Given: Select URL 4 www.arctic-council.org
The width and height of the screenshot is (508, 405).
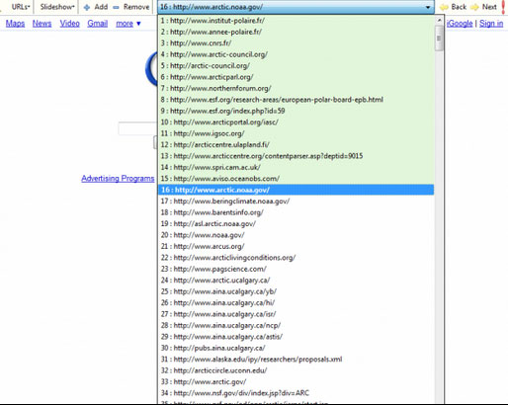Looking at the screenshot, I should pos(296,54).
